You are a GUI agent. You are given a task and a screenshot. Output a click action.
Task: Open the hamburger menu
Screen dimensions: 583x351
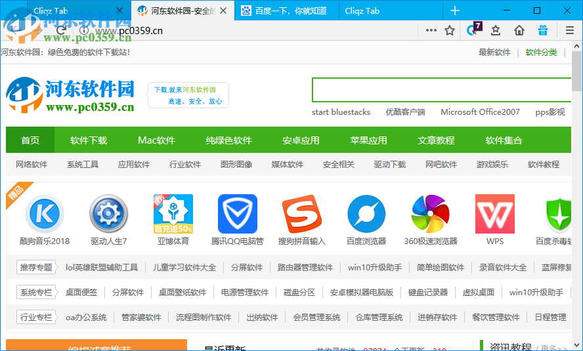(x=570, y=30)
